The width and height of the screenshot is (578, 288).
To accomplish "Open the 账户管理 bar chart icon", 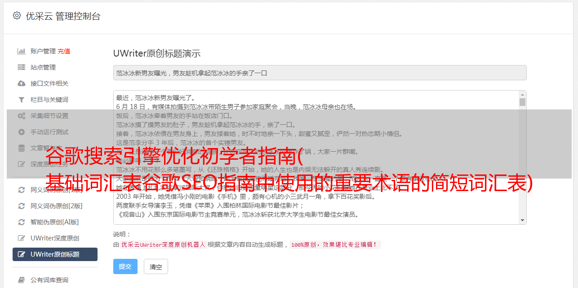I will click(21, 51).
